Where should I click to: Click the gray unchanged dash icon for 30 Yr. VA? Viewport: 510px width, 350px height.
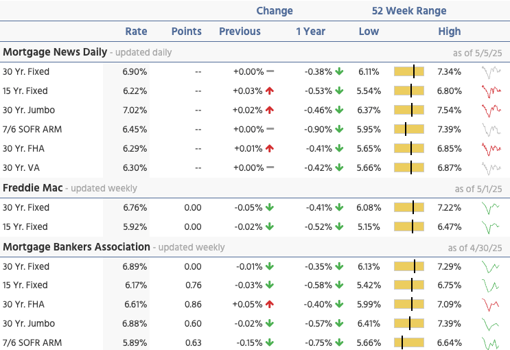point(270,167)
